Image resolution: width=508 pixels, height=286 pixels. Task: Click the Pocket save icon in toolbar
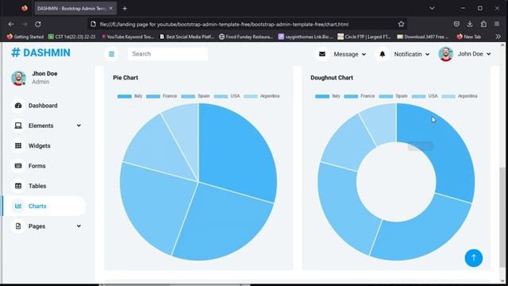click(456, 24)
